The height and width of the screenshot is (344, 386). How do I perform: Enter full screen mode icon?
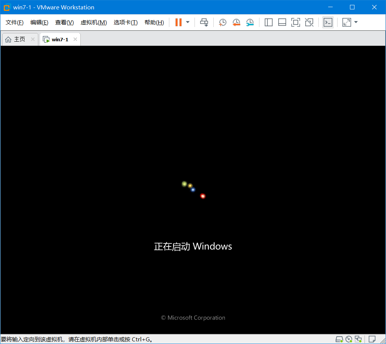pyautogui.click(x=296, y=23)
